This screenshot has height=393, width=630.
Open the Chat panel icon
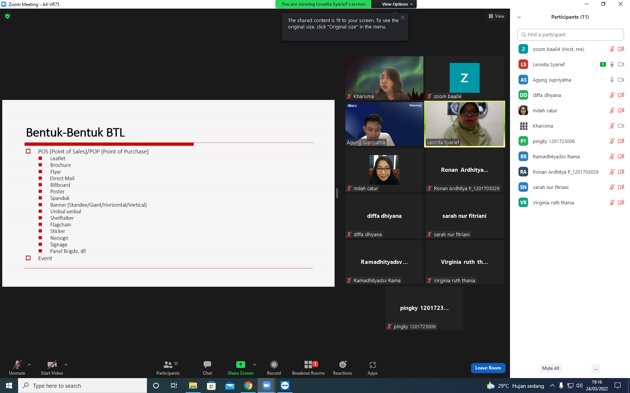207,365
